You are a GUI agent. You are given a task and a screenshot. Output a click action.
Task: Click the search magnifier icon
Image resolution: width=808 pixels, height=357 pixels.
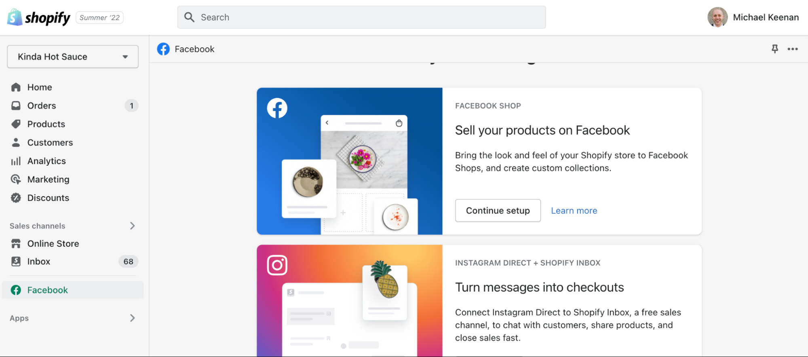[x=189, y=17]
